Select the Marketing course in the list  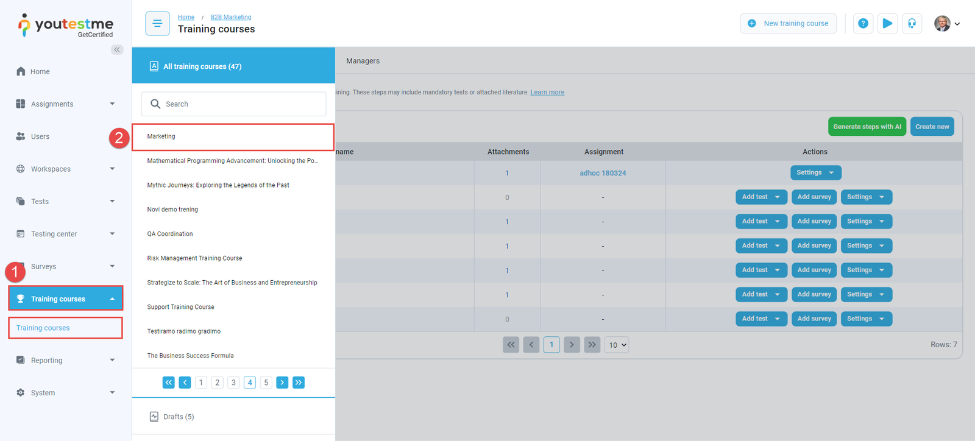pyautogui.click(x=233, y=136)
